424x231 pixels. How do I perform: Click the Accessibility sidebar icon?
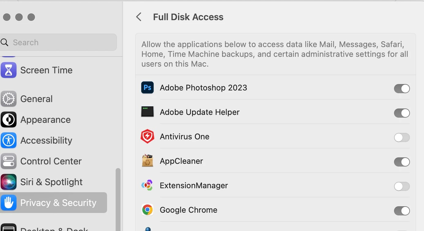(x=8, y=140)
